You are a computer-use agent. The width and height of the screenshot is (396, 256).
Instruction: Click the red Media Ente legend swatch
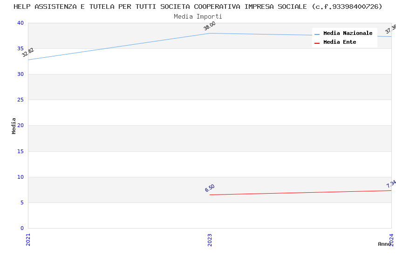point(317,43)
